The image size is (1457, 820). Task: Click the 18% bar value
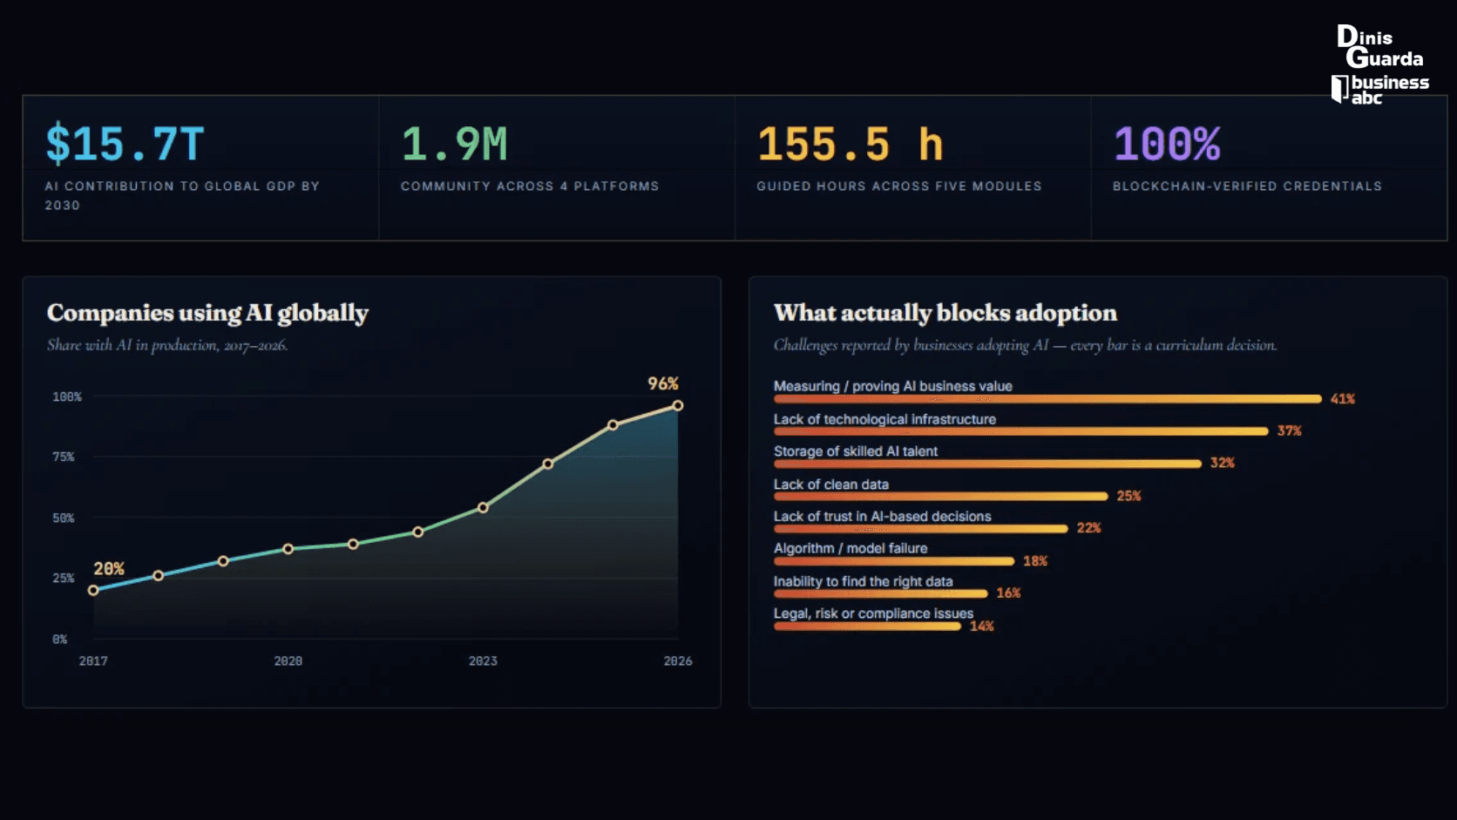click(1035, 561)
